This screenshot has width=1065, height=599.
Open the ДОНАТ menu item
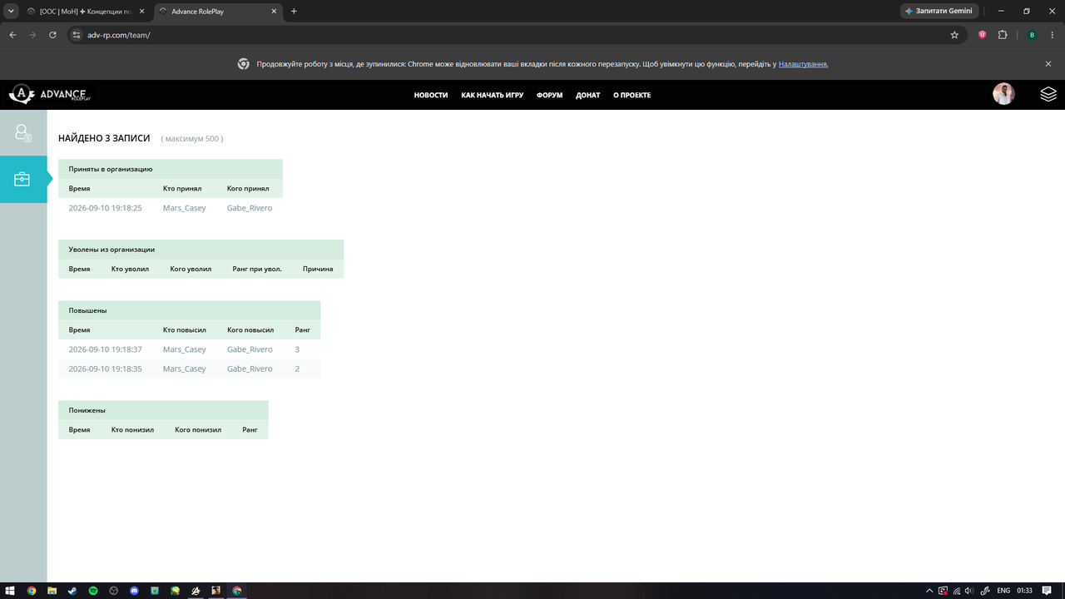(587, 95)
